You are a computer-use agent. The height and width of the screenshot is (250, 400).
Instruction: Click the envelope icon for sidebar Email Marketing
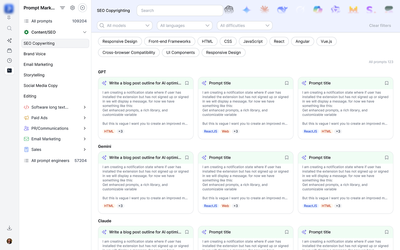coord(26,139)
